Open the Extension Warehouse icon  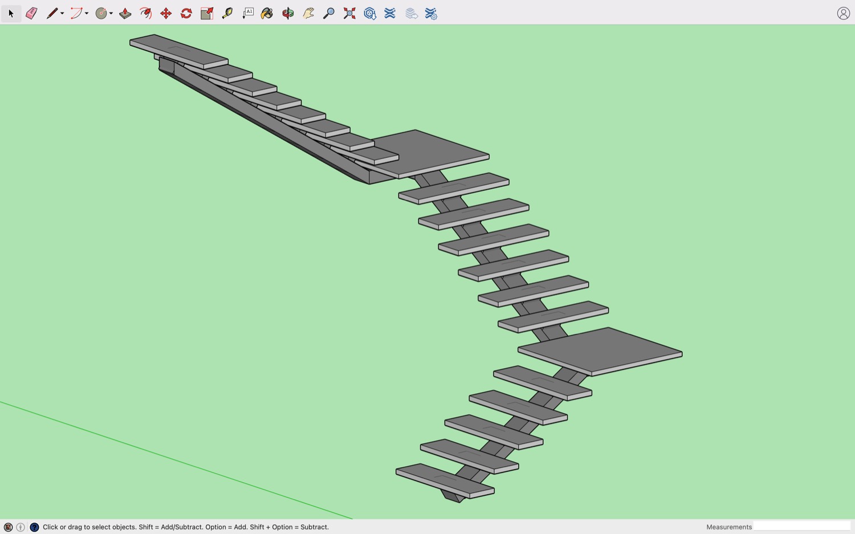point(390,13)
